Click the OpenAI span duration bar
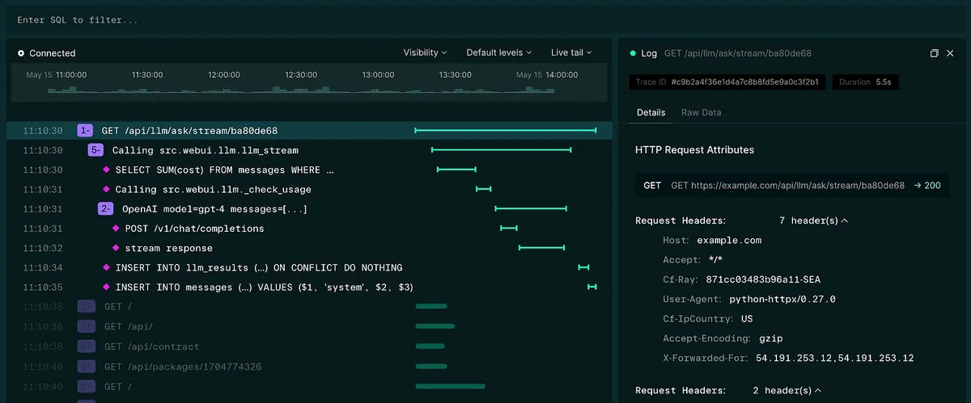Screen dimensions: 971x403 coord(531,208)
